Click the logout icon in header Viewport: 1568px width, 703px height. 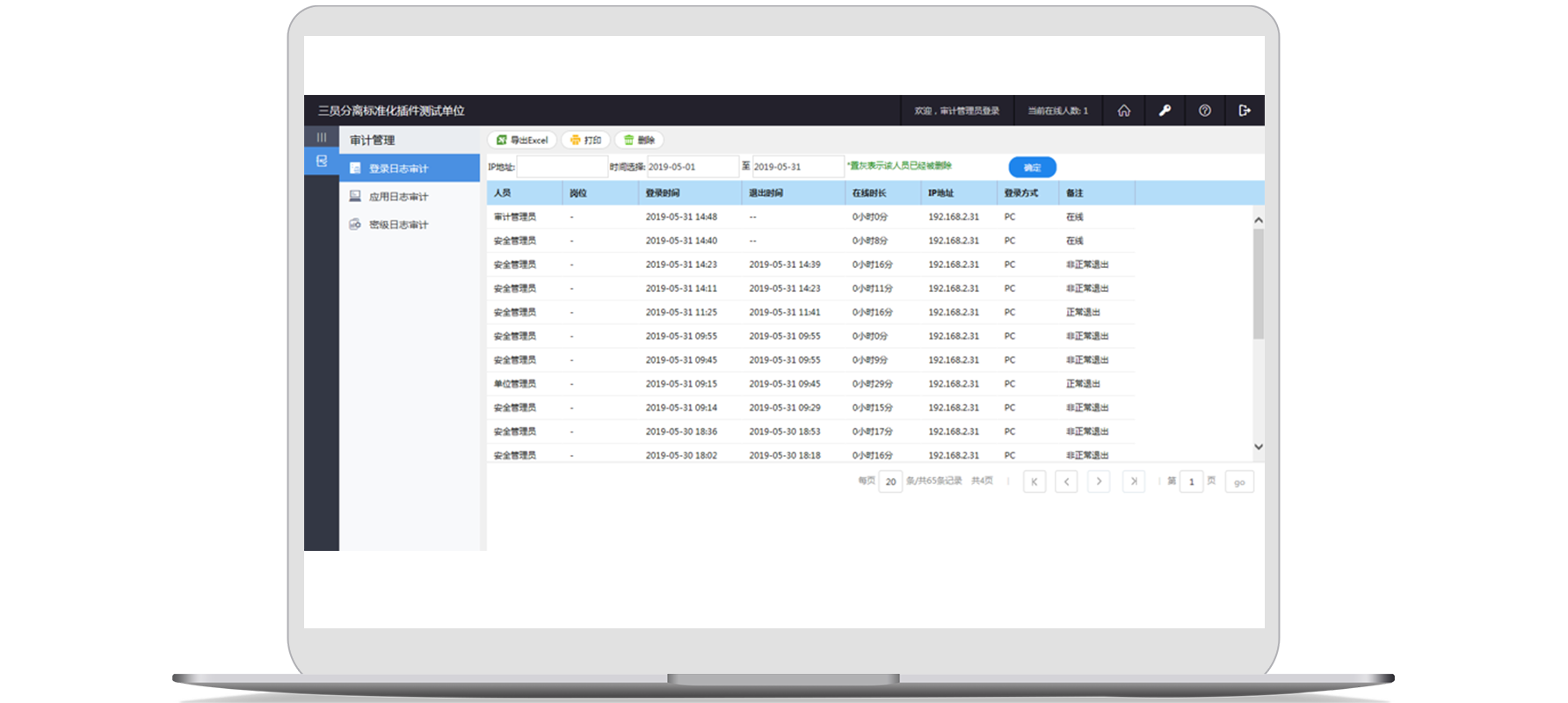[1245, 111]
